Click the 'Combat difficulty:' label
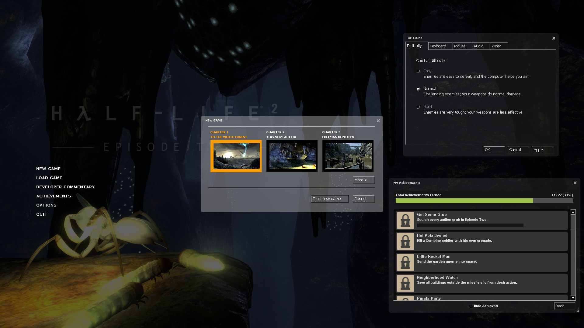This screenshot has width=584, height=328. click(431, 61)
